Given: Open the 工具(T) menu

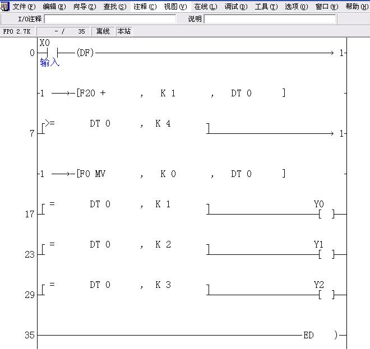Looking at the screenshot, I should coord(266,7).
